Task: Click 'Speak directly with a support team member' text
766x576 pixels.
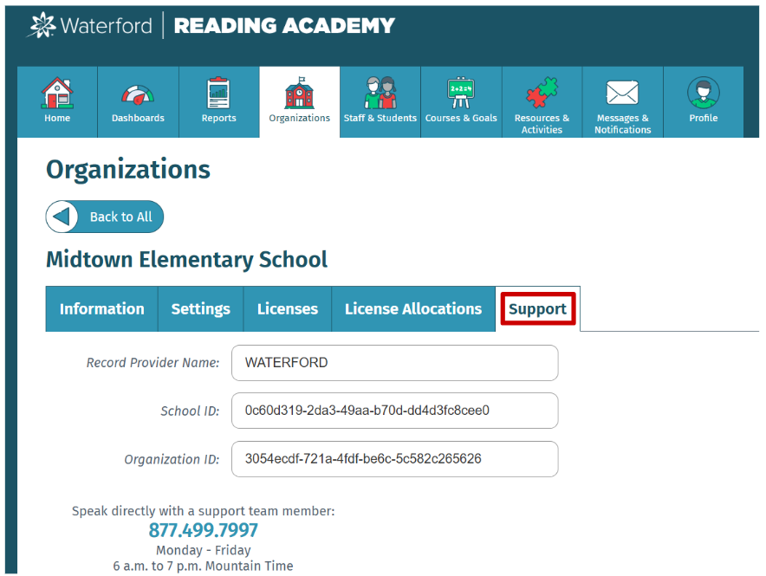Action: point(204,511)
